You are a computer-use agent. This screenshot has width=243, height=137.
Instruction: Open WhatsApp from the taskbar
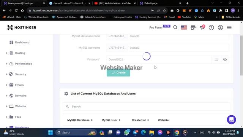(127, 132)
